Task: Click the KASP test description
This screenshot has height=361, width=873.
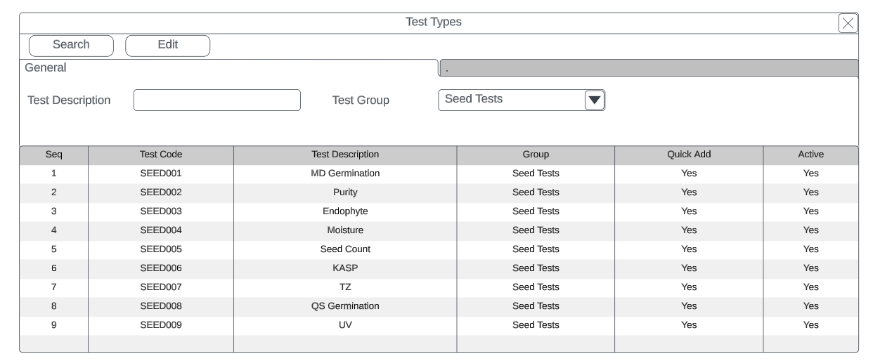Action: pos(345,268)
